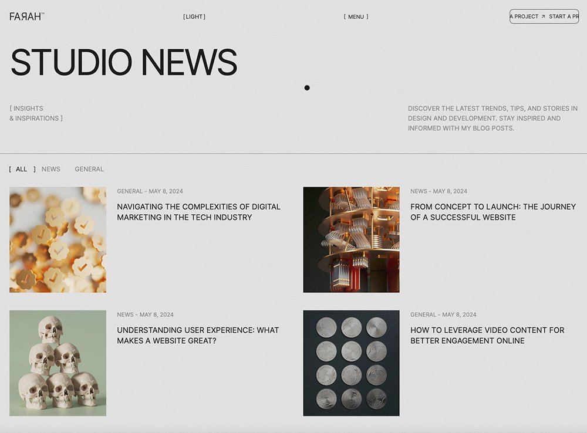Click the stacked skulls image
The image size is (587, 433).
click(x=58, y=363)
